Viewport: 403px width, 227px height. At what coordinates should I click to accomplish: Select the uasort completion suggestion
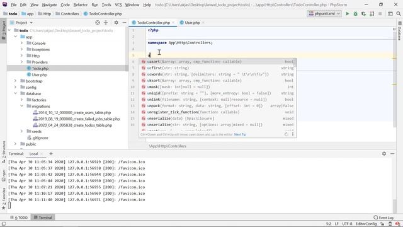(x=218, y=62)
